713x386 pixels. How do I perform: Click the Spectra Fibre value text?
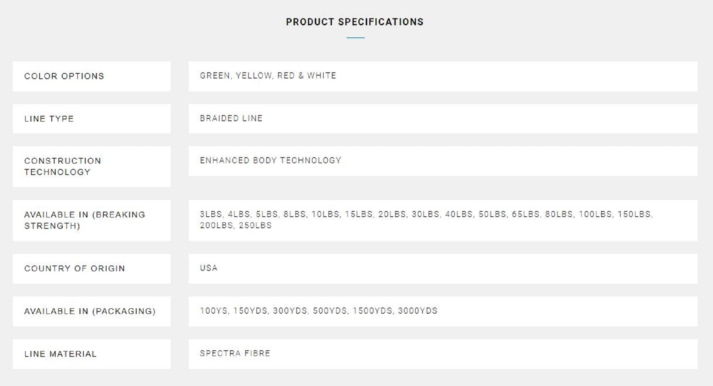click(x=235, y=354)
